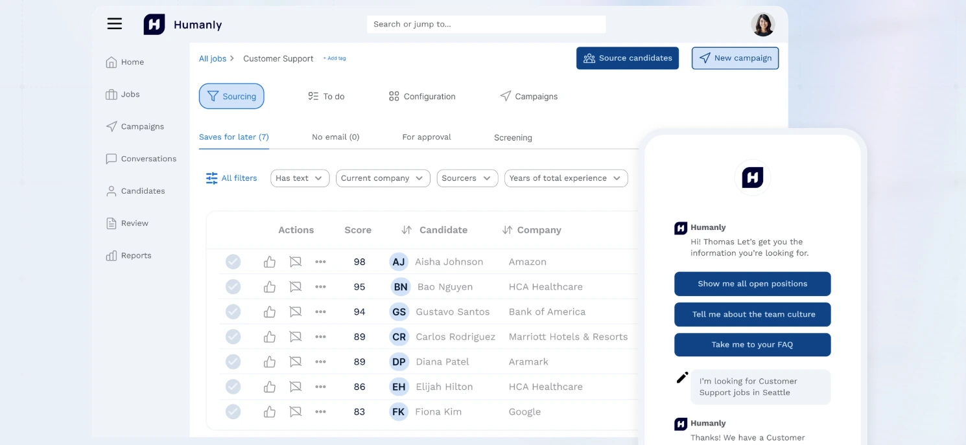This screenshot has height=445, width=966.
Task: Click crossed flag icon for Fiona Kim
Action: (296, 411)
